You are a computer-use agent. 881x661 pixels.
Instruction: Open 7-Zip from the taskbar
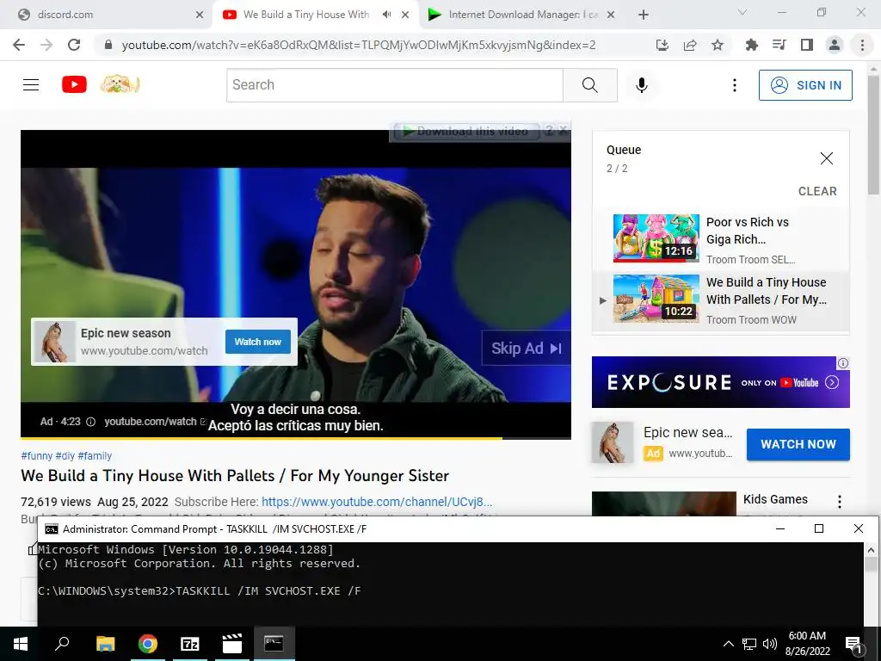tap(189, 644)
